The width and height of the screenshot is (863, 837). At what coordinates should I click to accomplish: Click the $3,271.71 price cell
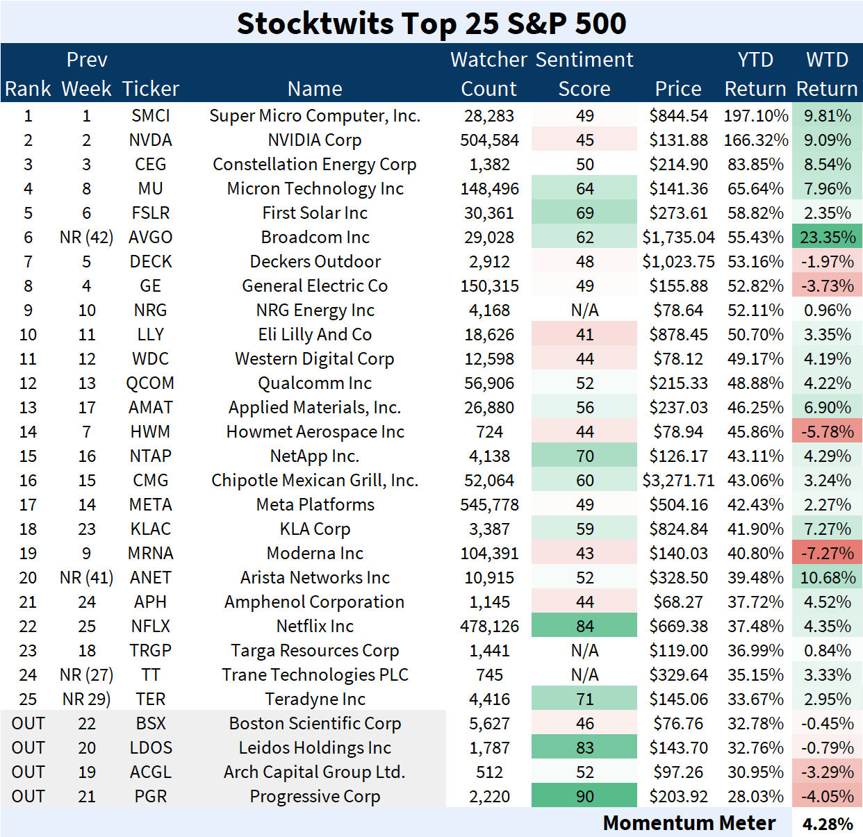tap(678, 480)
